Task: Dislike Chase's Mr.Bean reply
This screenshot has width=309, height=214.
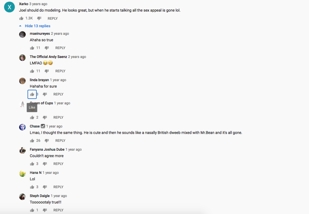Action: tap(47, 141)
